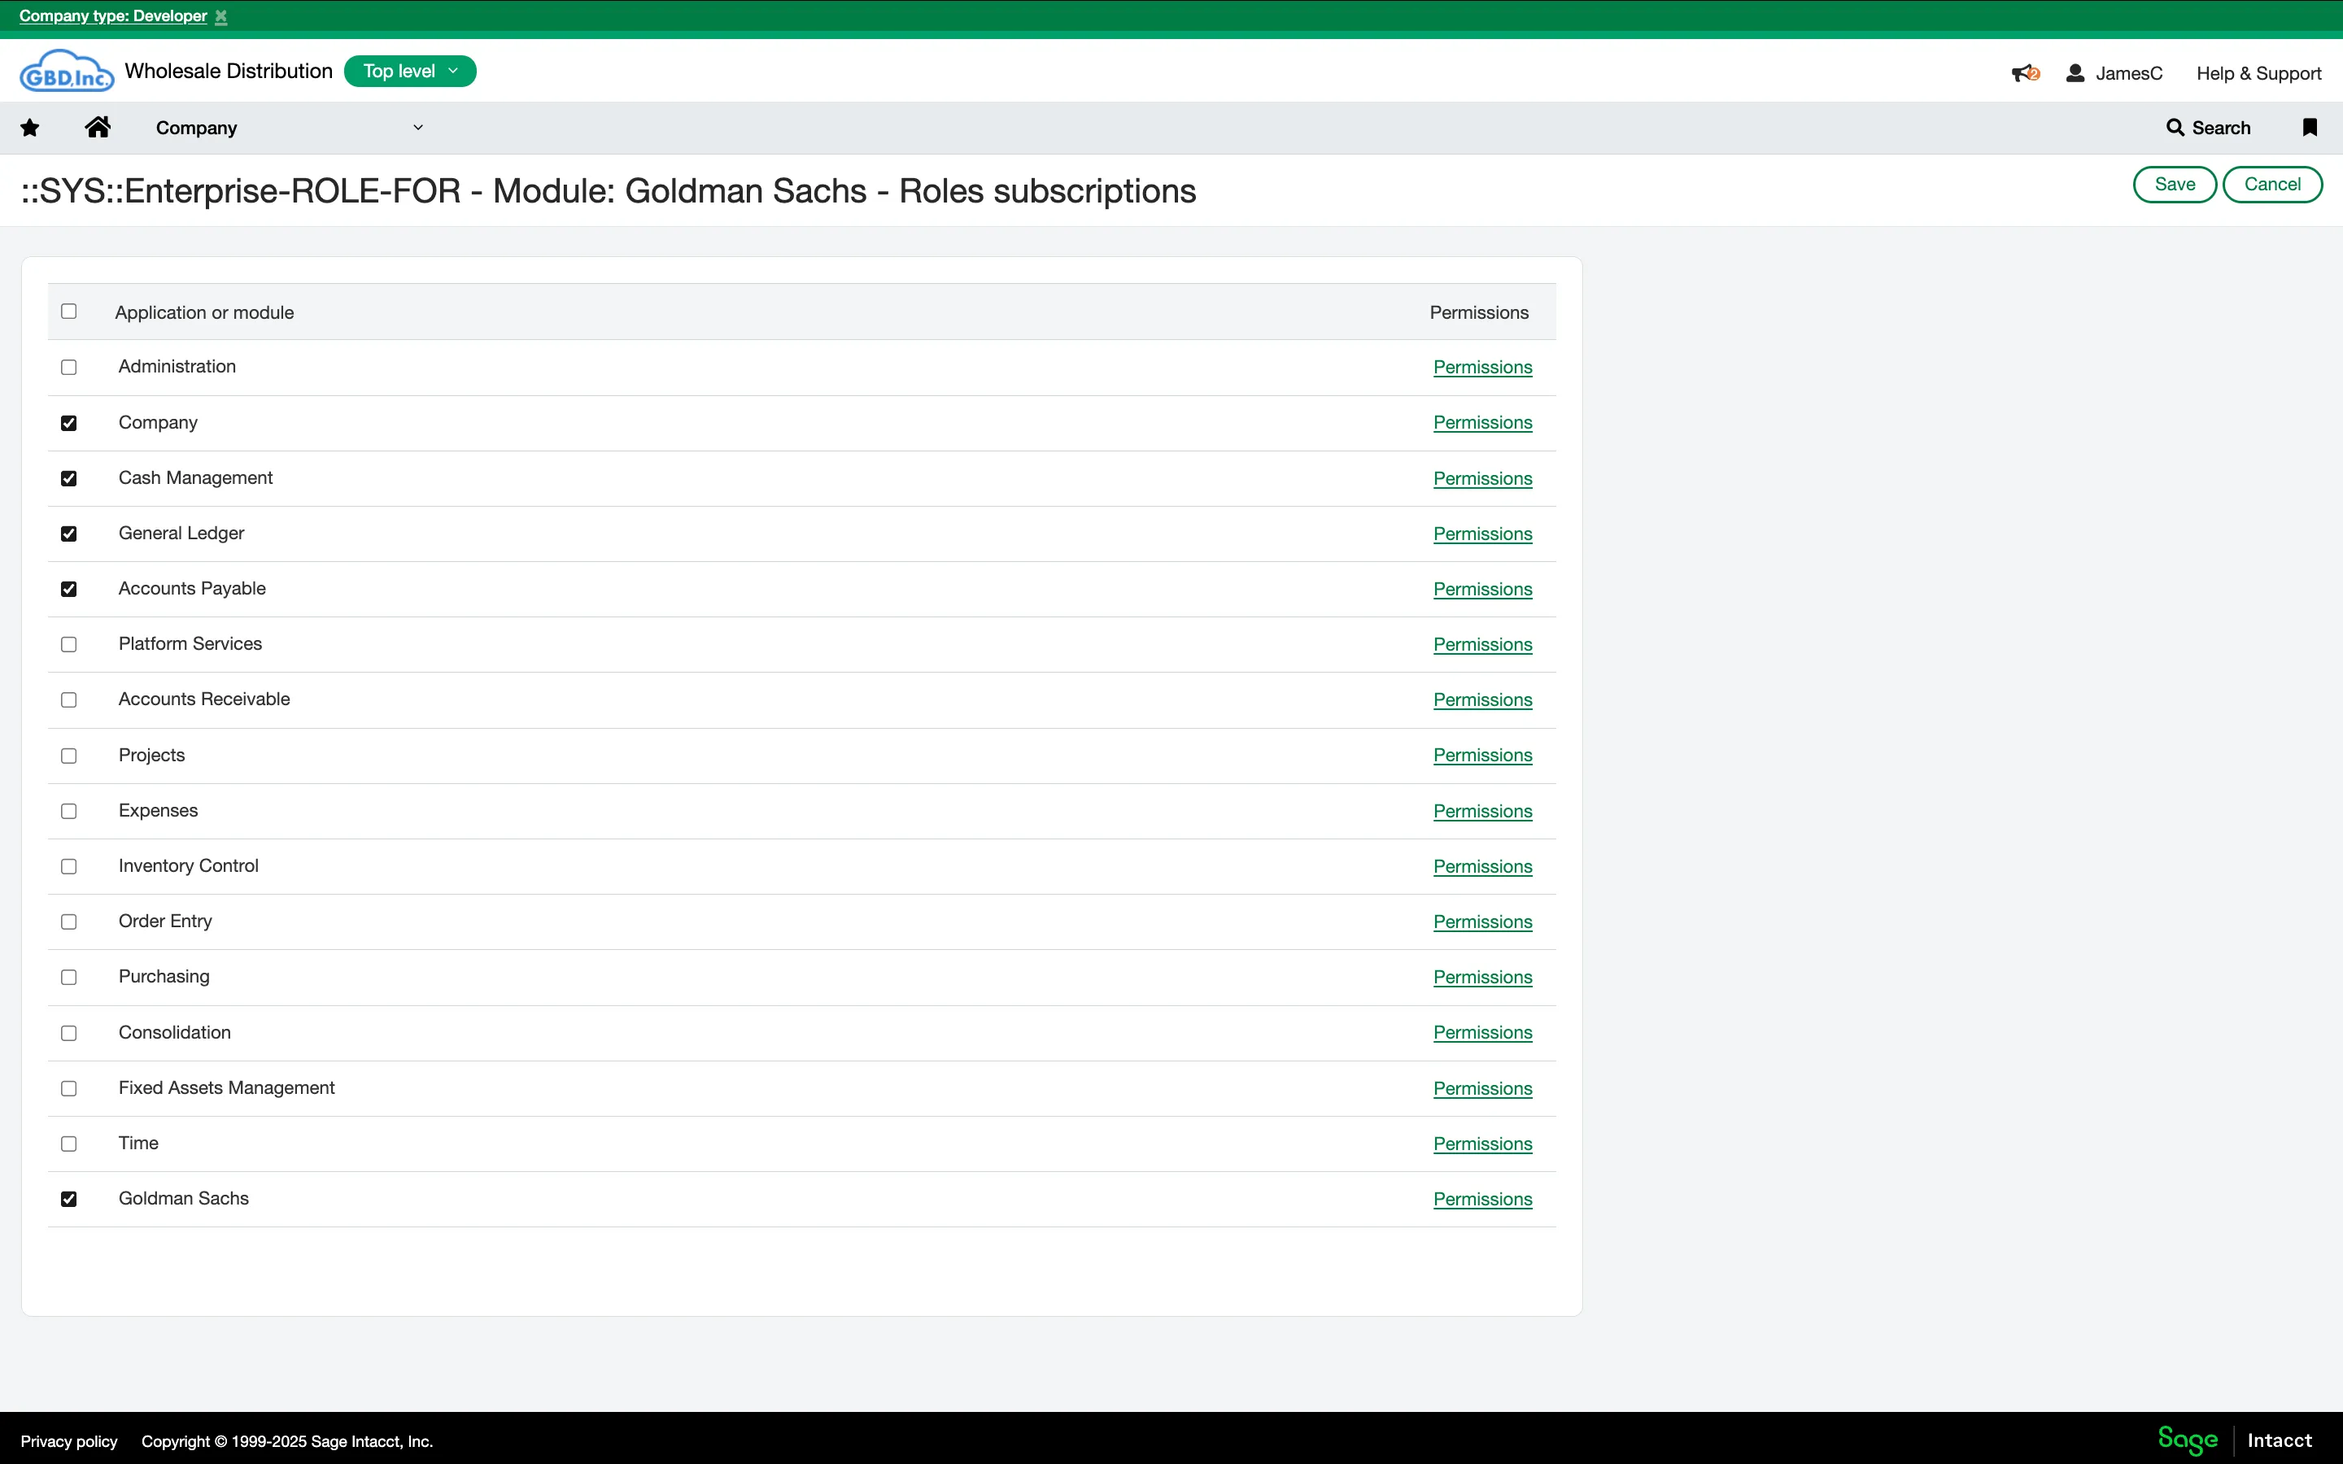Image resolution: width=2343 pixels, height=1464 pixels.
Task: Check the Projects checkbox
Action: 68,756
